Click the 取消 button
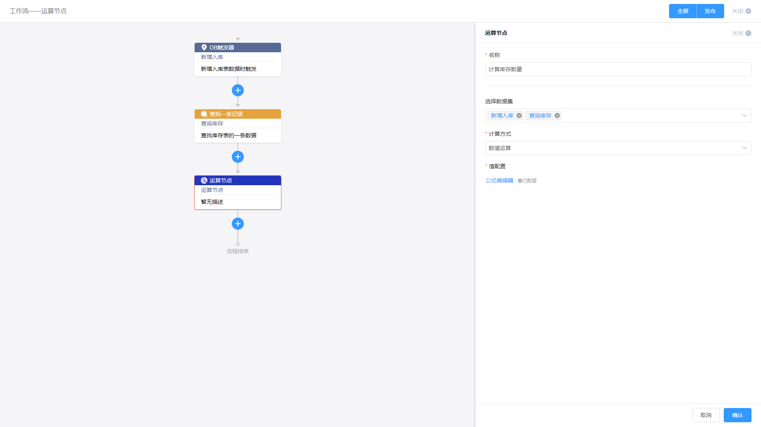The height and width of the screenshot is (427, 761). (706, 415)
